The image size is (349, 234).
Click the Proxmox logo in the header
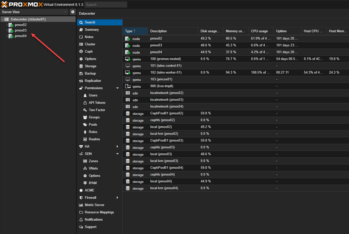coord(22,5)
